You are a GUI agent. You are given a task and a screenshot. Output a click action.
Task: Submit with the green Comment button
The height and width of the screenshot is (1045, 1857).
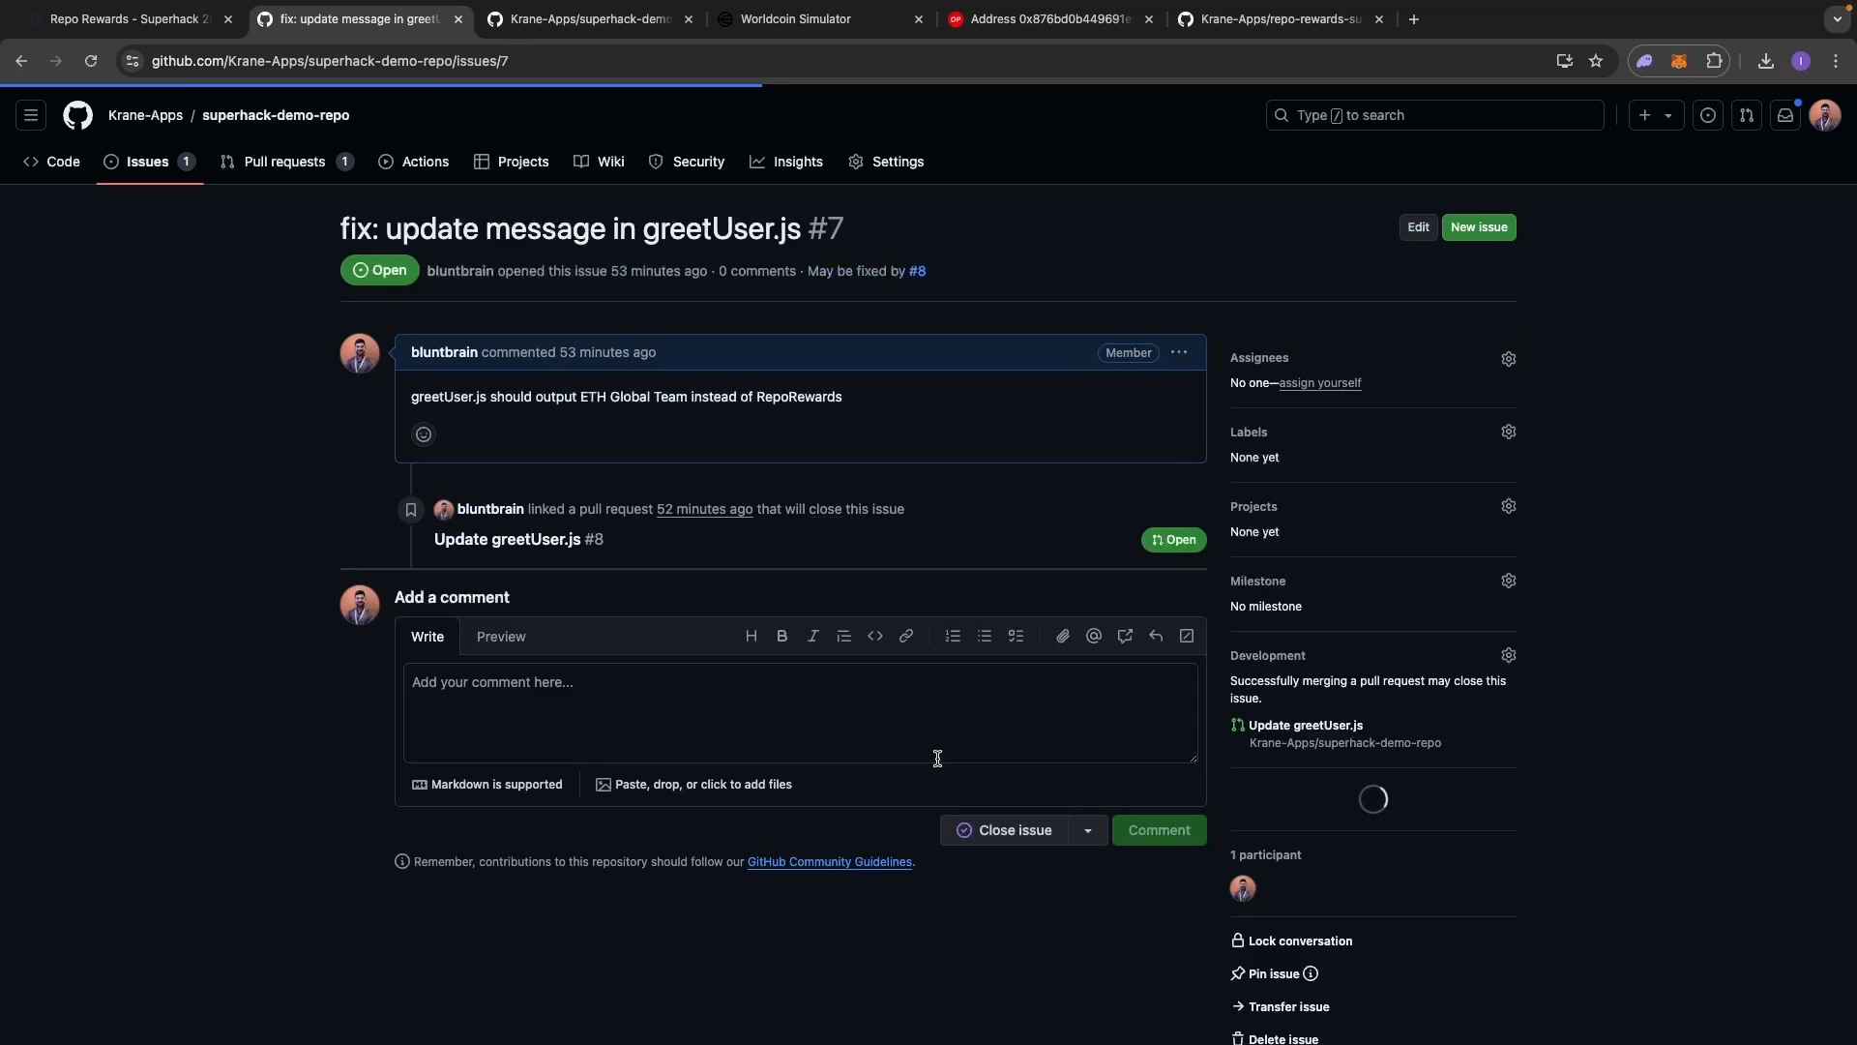1159,830
